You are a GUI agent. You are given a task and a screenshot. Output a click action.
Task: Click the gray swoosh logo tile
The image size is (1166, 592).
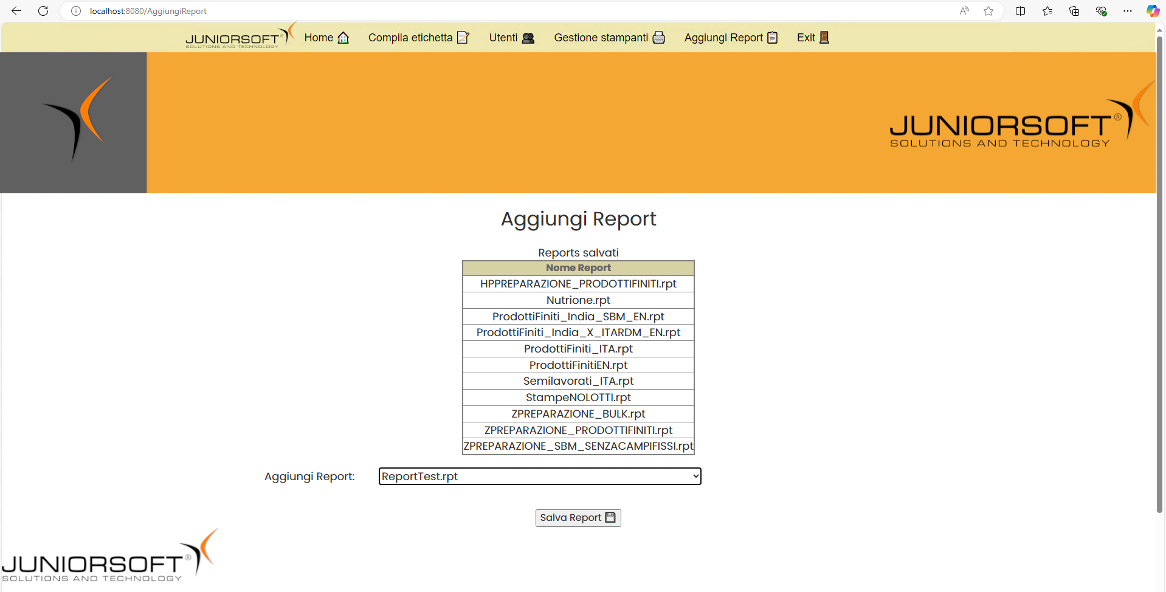74,123
